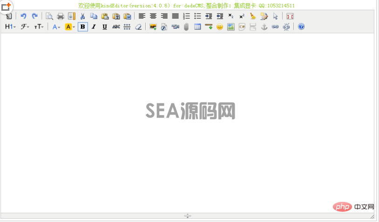This screenshot has width=379, height=222.
Task: Click the editor bottom height handle bar
Action: coord(187,216)
